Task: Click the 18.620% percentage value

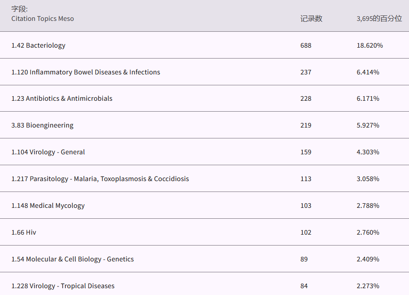Action: tap(370, 45)
